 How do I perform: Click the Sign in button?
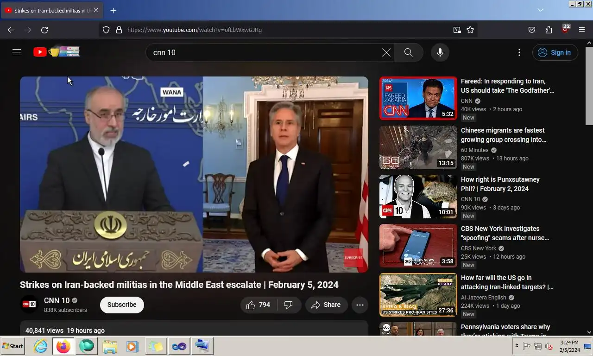coord(555,52)
